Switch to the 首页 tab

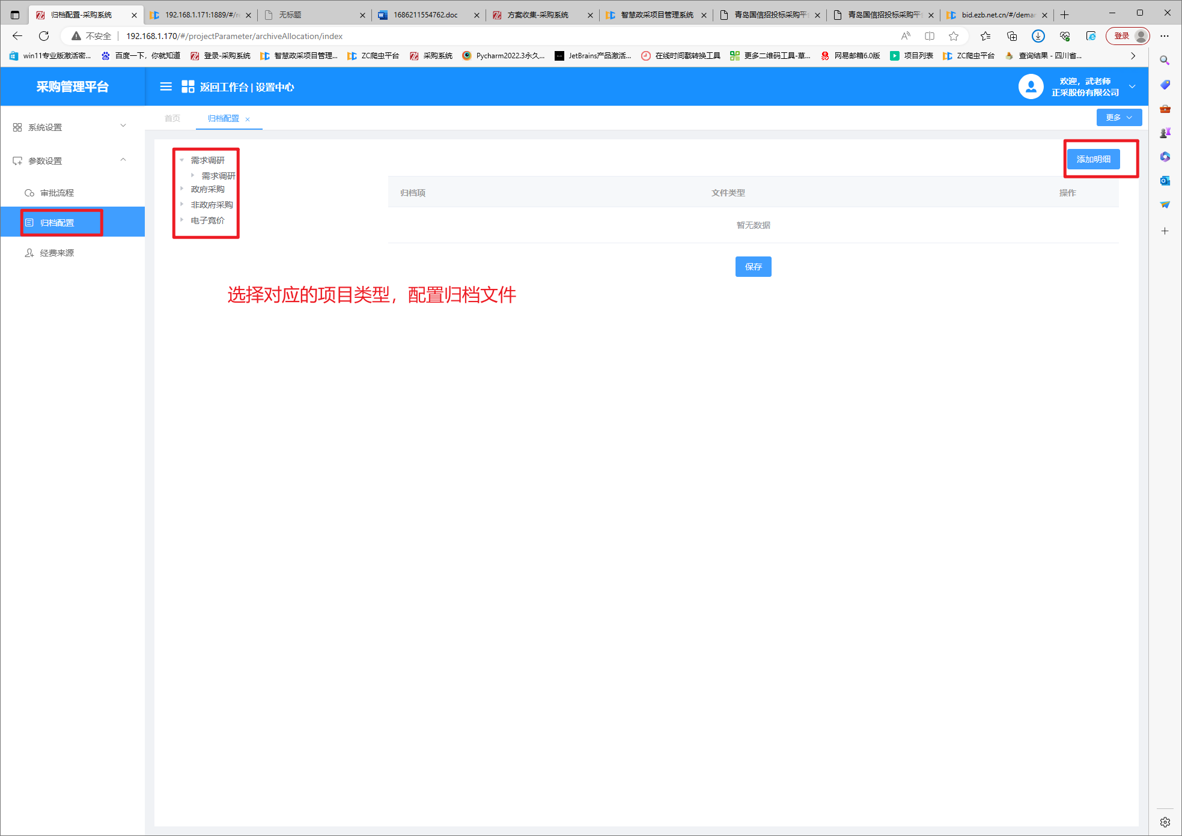pos(172,118)
